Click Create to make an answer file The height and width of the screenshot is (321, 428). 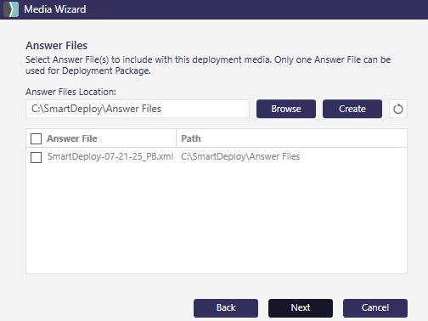click(352, 109)
